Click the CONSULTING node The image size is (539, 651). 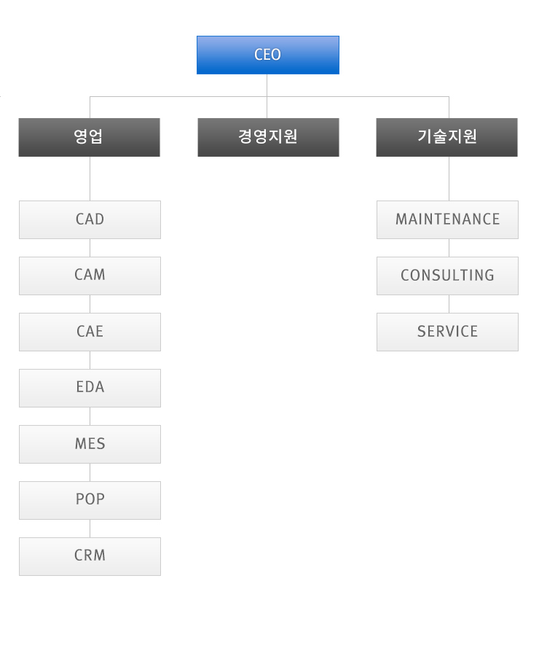click(447, 276)
